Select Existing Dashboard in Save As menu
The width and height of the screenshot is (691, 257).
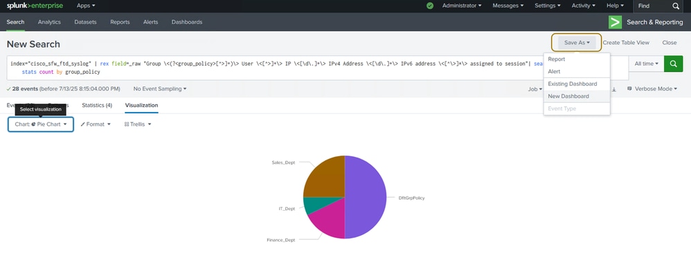pos(577,84)
